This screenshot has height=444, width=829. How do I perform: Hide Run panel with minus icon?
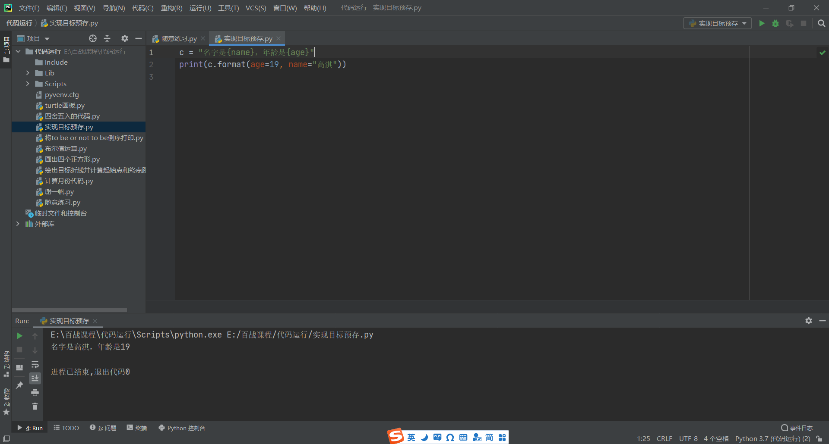pos(823,321)
